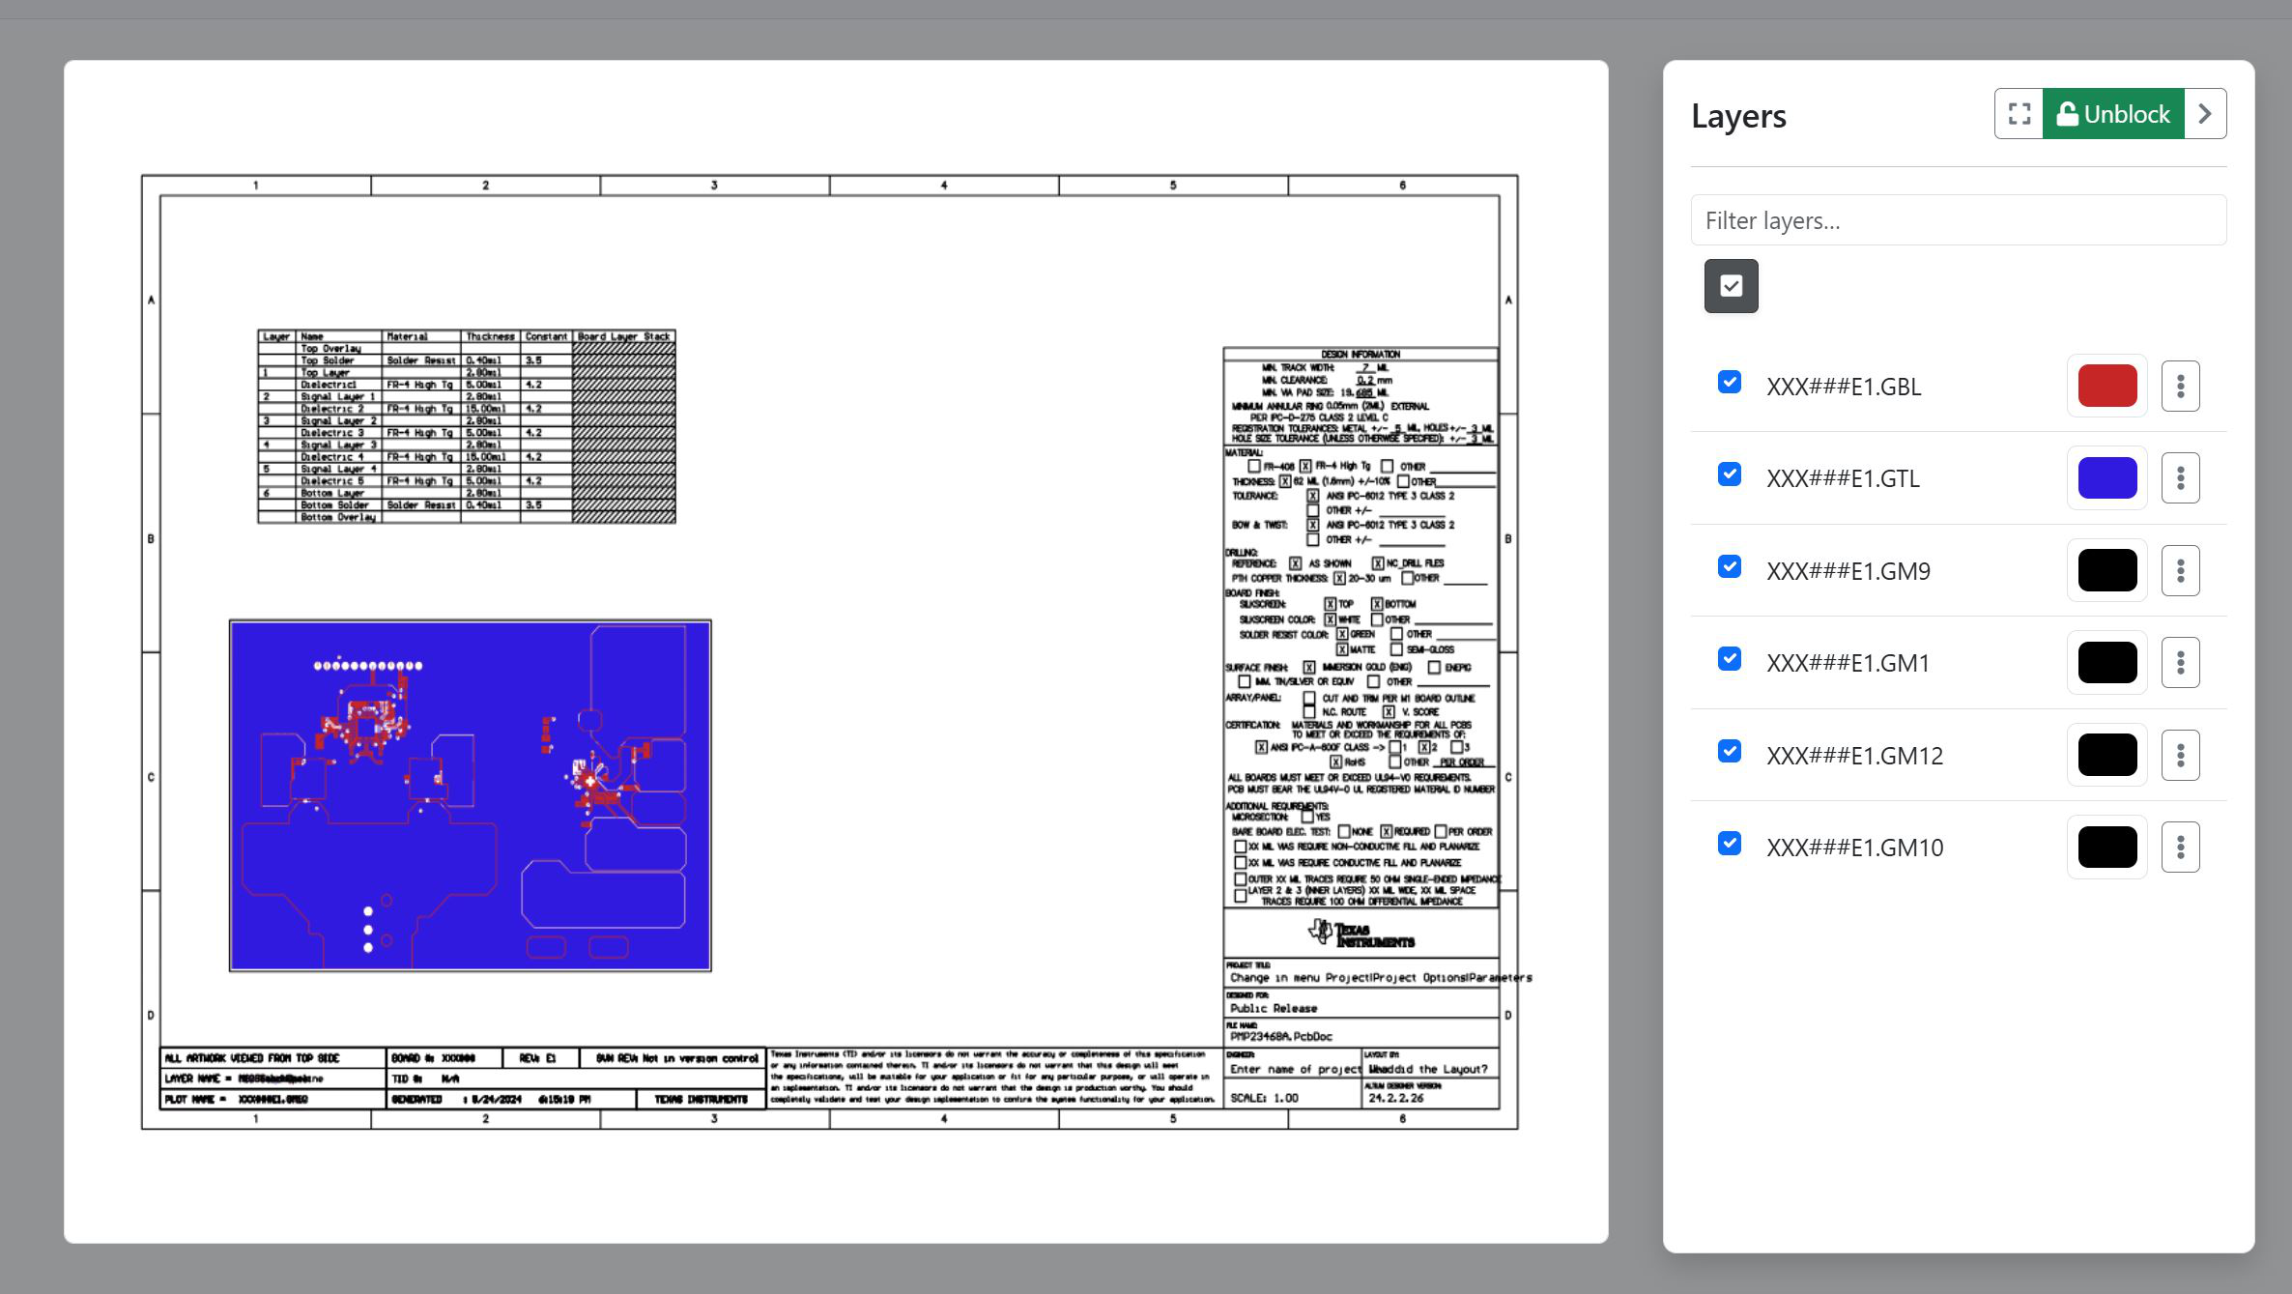Viewport: 2292px width, 1294px height.
Task: Select the XXX###E1.GM12 layer name
Action: click(1854, 756)
